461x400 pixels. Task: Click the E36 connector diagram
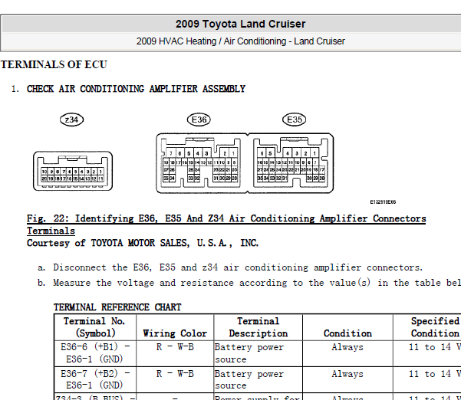pyautogui.click(x=202, y=163)
